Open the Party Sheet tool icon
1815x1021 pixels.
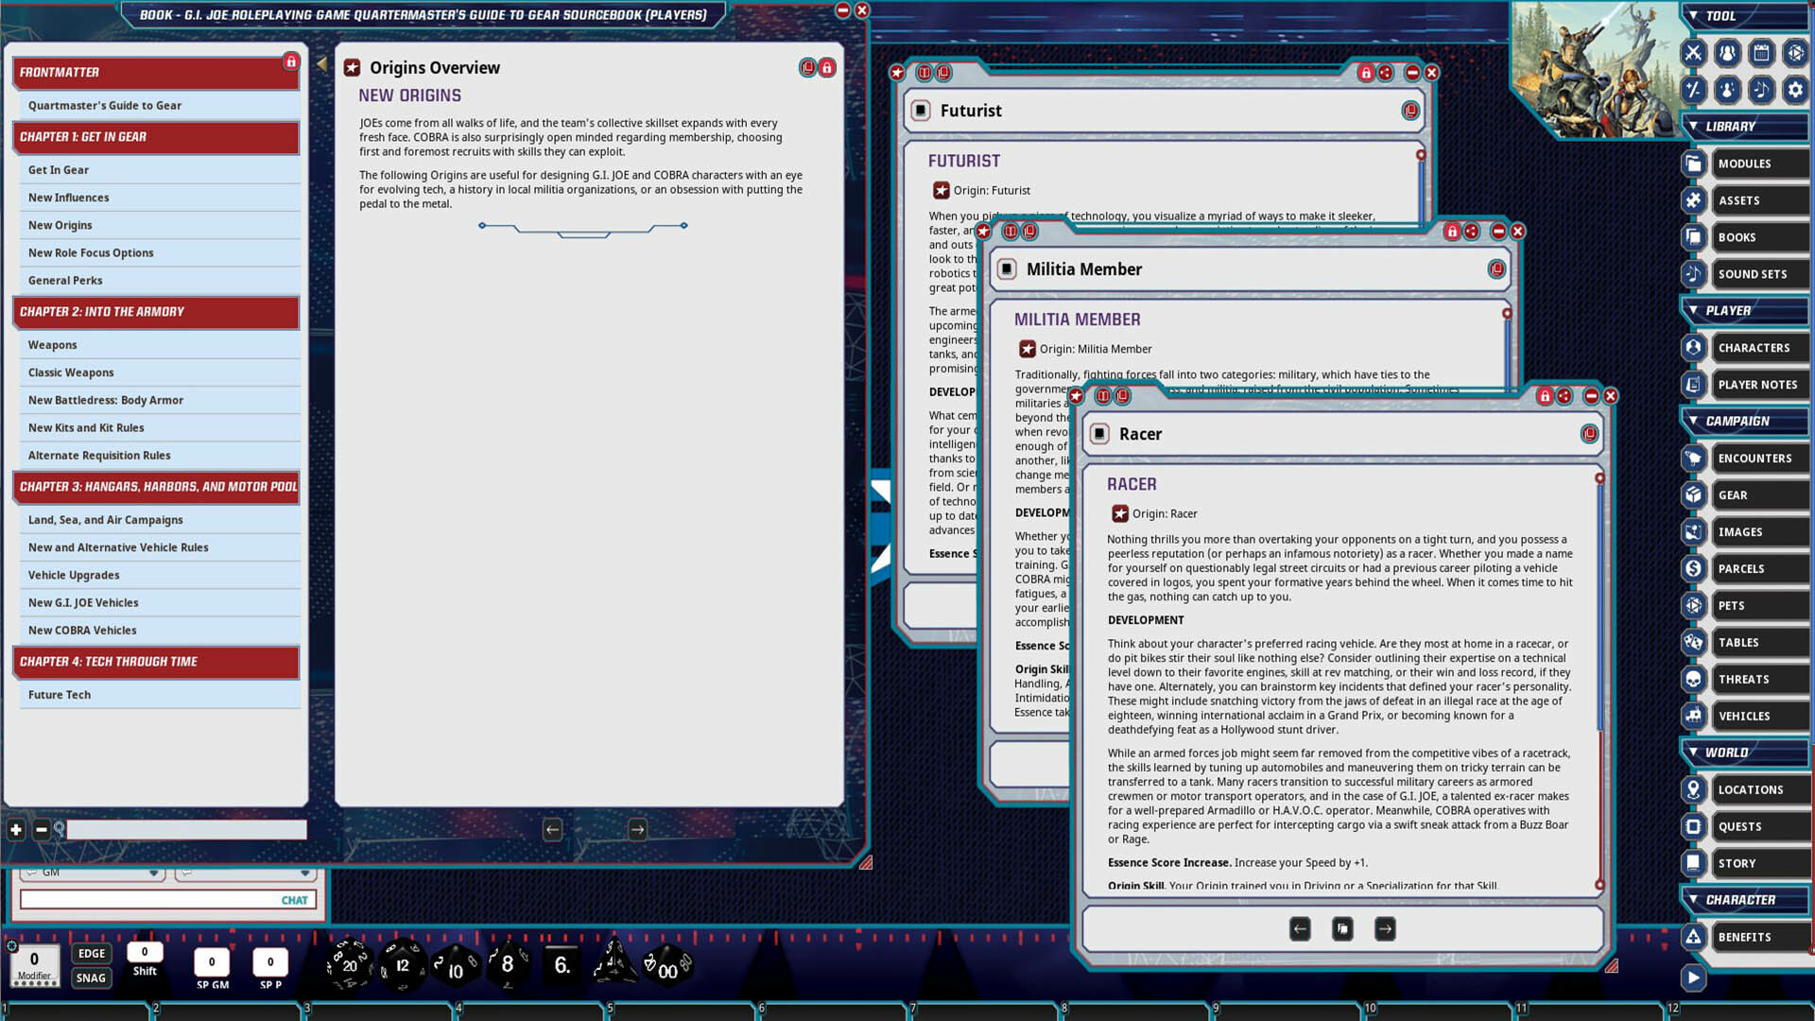[x=1727, y=54]
